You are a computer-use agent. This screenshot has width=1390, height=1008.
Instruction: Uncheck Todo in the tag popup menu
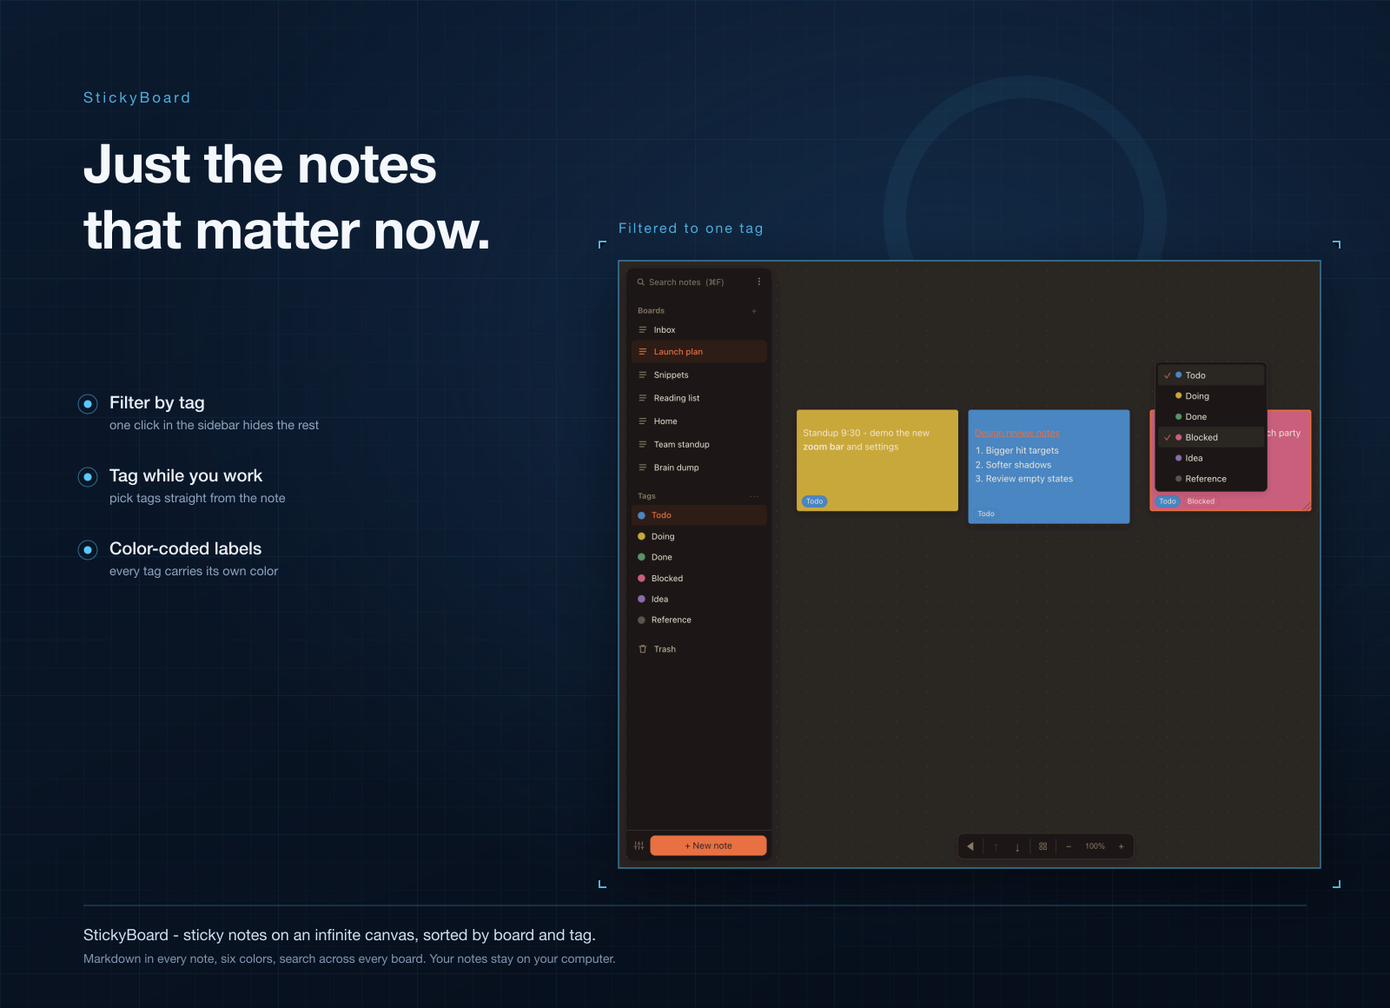pos(1211,375)
